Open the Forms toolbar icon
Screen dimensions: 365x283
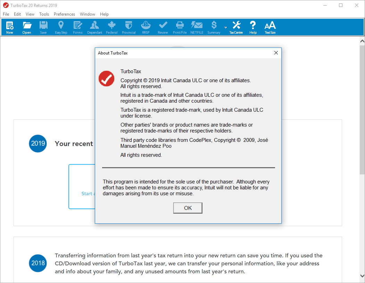[x=77, y=27]
